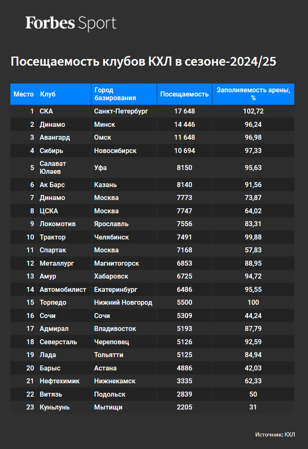The width and height of the screenshot is (308, 449).
Task: Select the ЦСКА club name
Action: 49,211
